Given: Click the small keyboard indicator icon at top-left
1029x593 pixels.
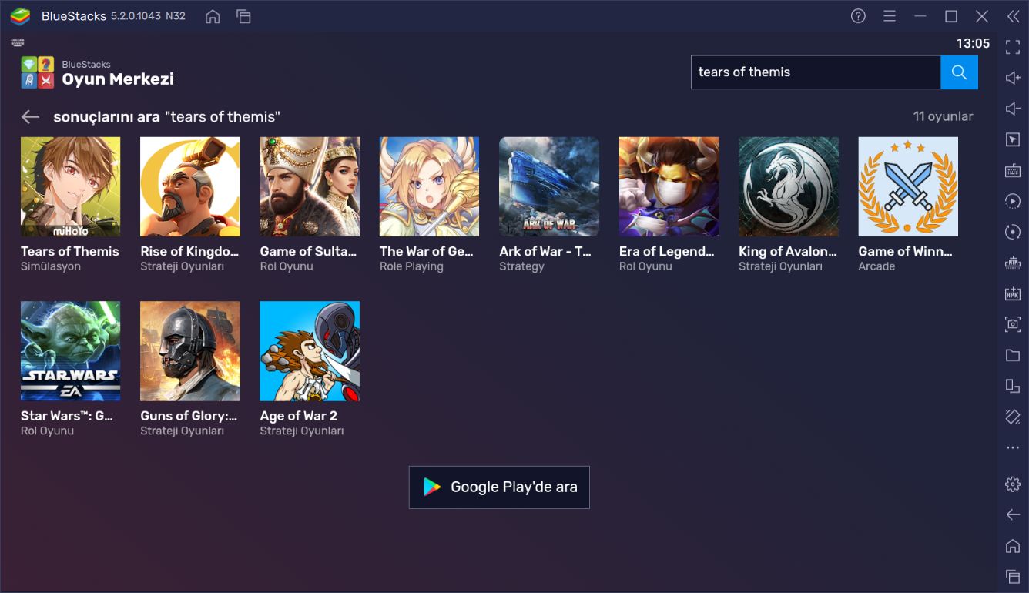Looking at the screenshot, I should [x=18, y=43].
